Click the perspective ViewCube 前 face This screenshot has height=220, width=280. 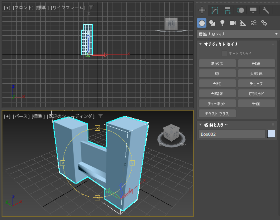click(x=175, y=134)
